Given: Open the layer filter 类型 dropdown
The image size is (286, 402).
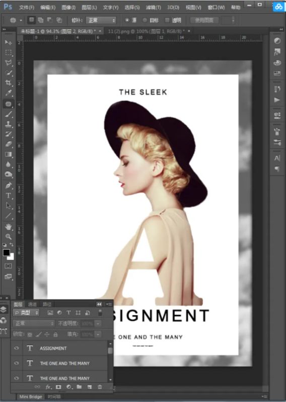Looking at the screenshot, I should (x=26, y=313).
